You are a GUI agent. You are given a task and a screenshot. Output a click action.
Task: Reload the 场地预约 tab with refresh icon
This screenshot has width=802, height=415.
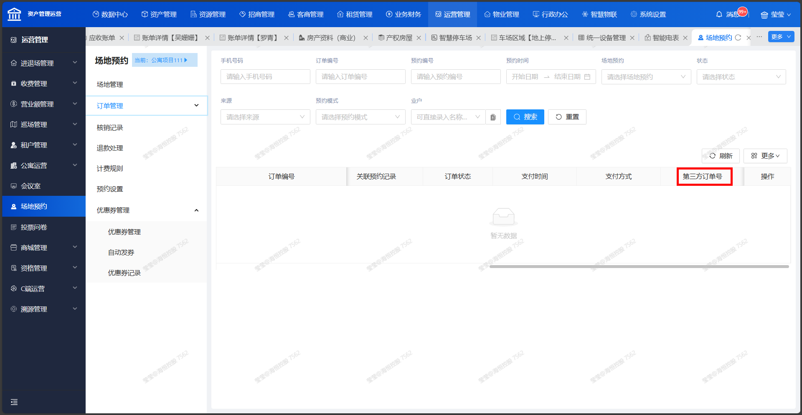738,38
